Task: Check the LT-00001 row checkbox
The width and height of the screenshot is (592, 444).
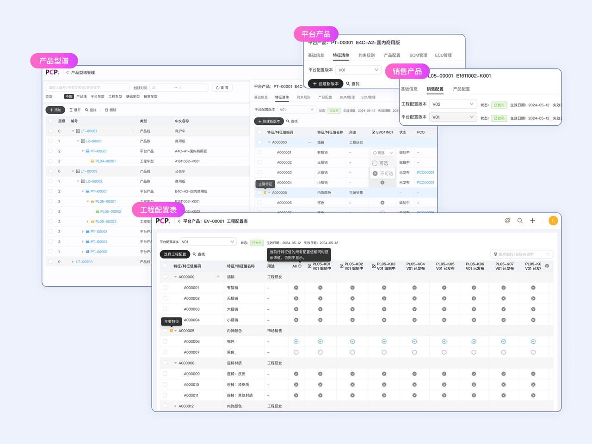Action: [50, 131]
